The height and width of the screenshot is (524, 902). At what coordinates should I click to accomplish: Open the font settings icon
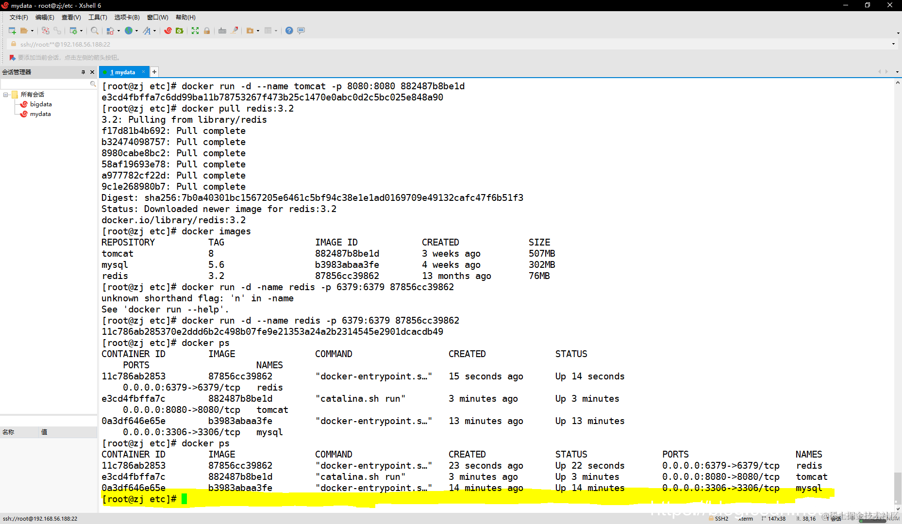pyautogui.click(x=147, y=31)
